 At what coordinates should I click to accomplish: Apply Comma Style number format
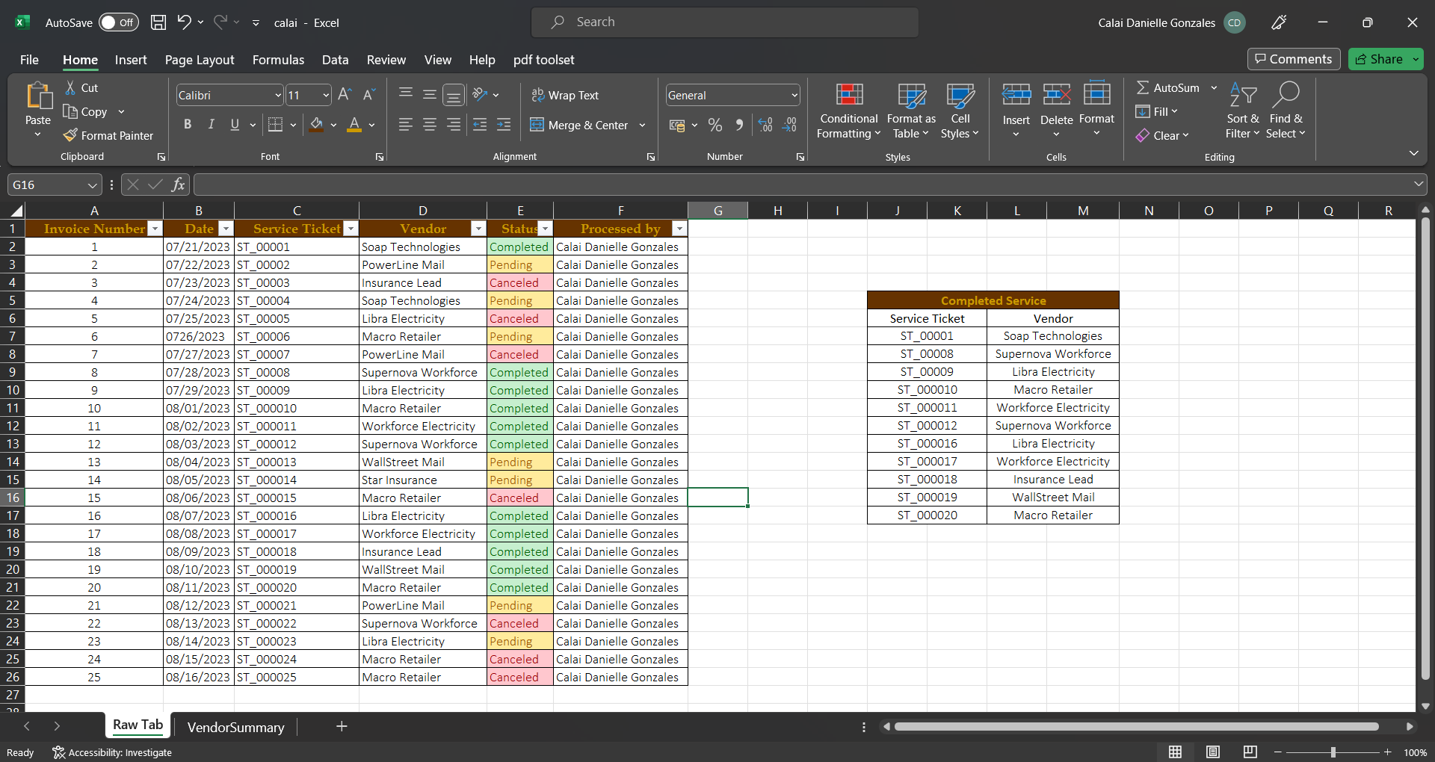tap(739, 125)
